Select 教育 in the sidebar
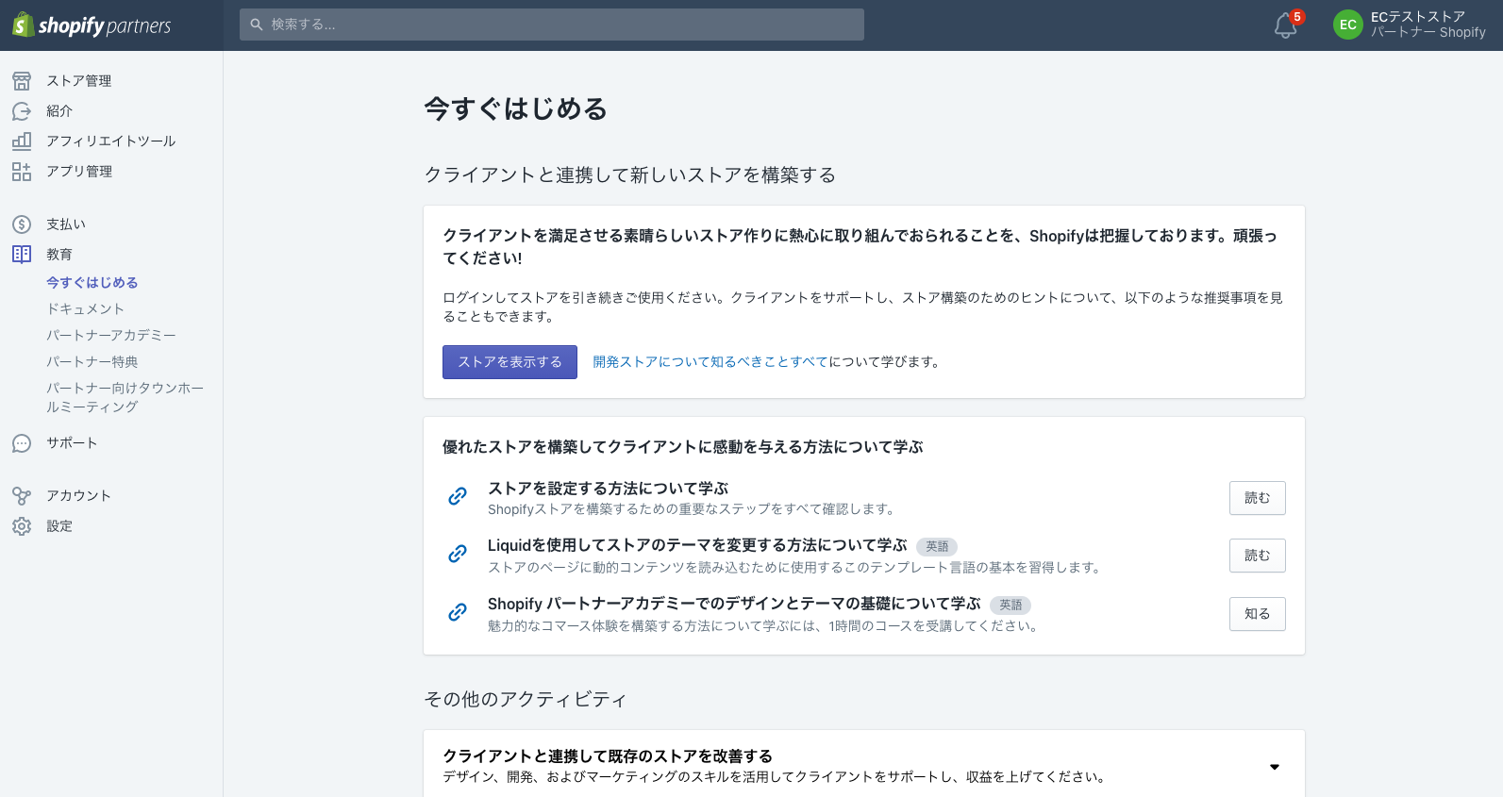 click(x=59, y=255)
